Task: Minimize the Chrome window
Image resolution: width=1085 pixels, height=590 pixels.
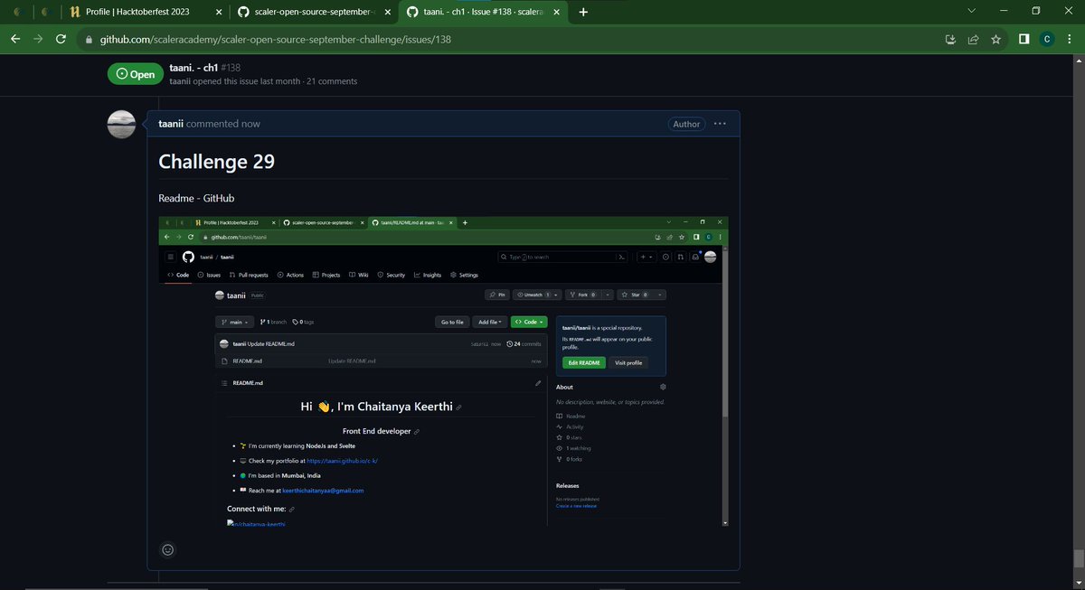Action: pos(1004,12)
